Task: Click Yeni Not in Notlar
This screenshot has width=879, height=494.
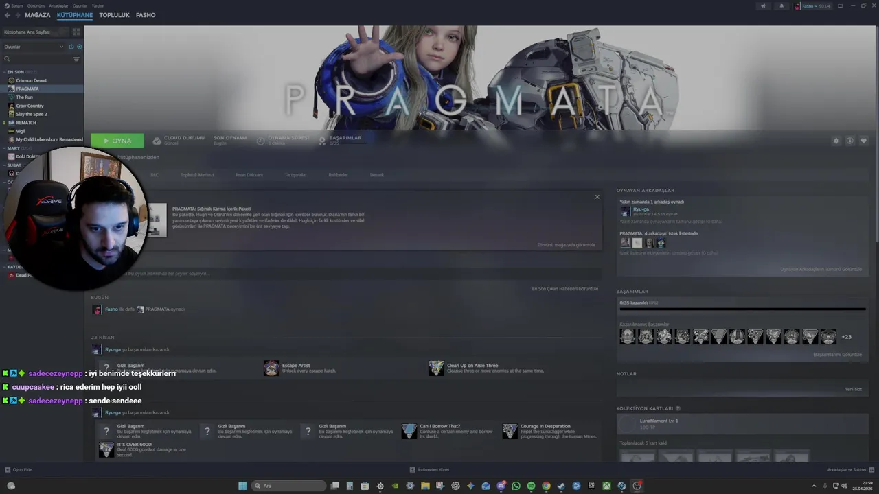Action: pos(854,389)
